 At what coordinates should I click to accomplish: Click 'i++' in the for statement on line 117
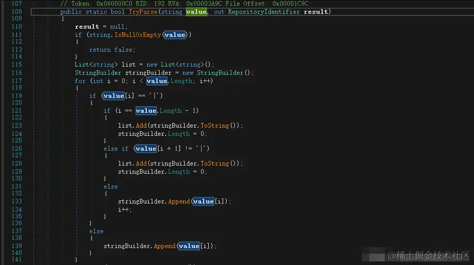pos(205,81)
